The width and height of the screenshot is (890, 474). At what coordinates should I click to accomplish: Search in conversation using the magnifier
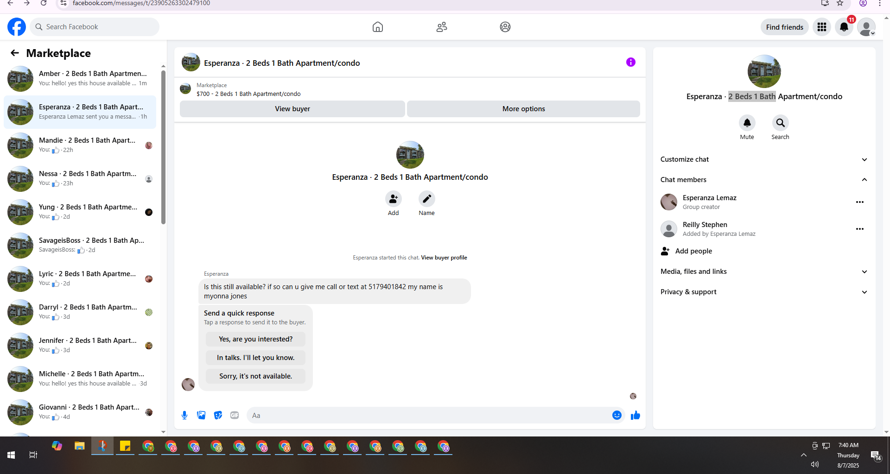coord(780,123)
